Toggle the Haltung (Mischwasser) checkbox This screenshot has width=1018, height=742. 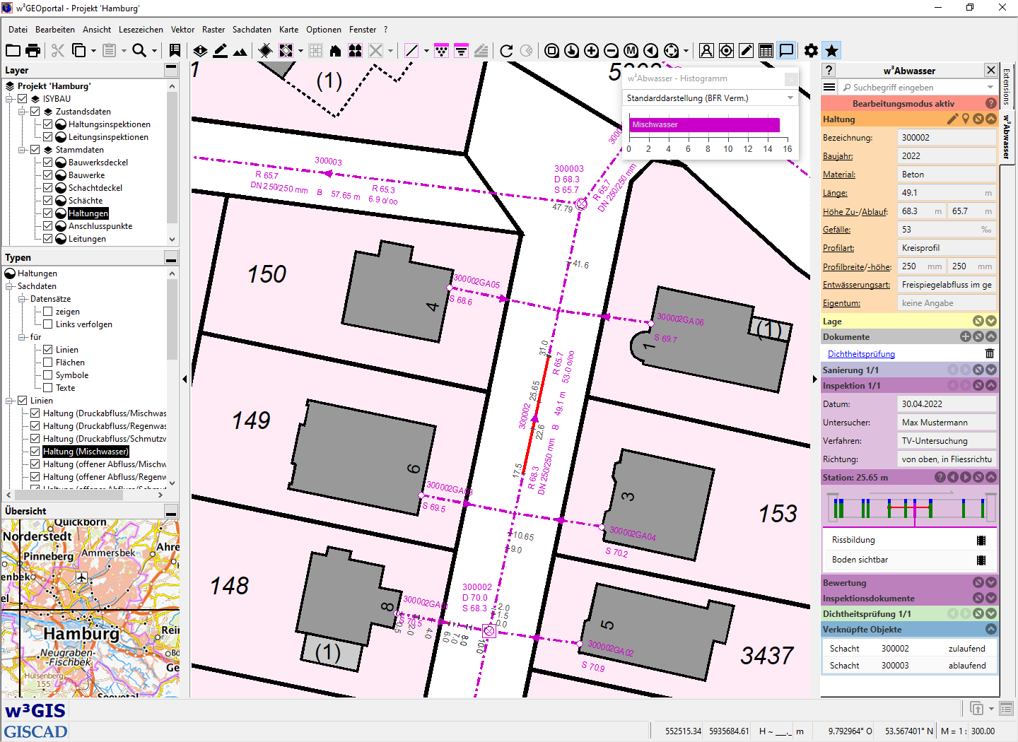tap(35, 452)
